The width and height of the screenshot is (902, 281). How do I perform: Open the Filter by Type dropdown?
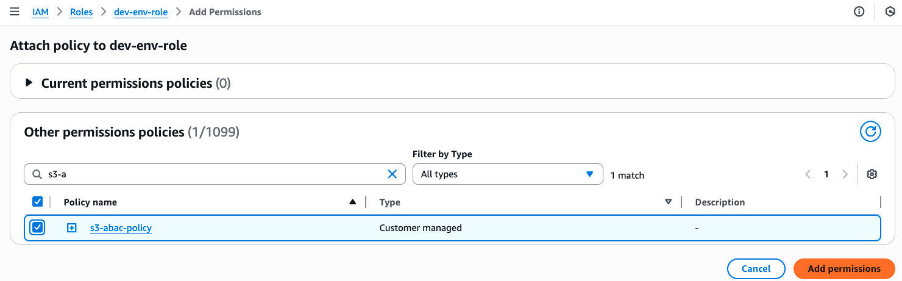click(507, 174)
